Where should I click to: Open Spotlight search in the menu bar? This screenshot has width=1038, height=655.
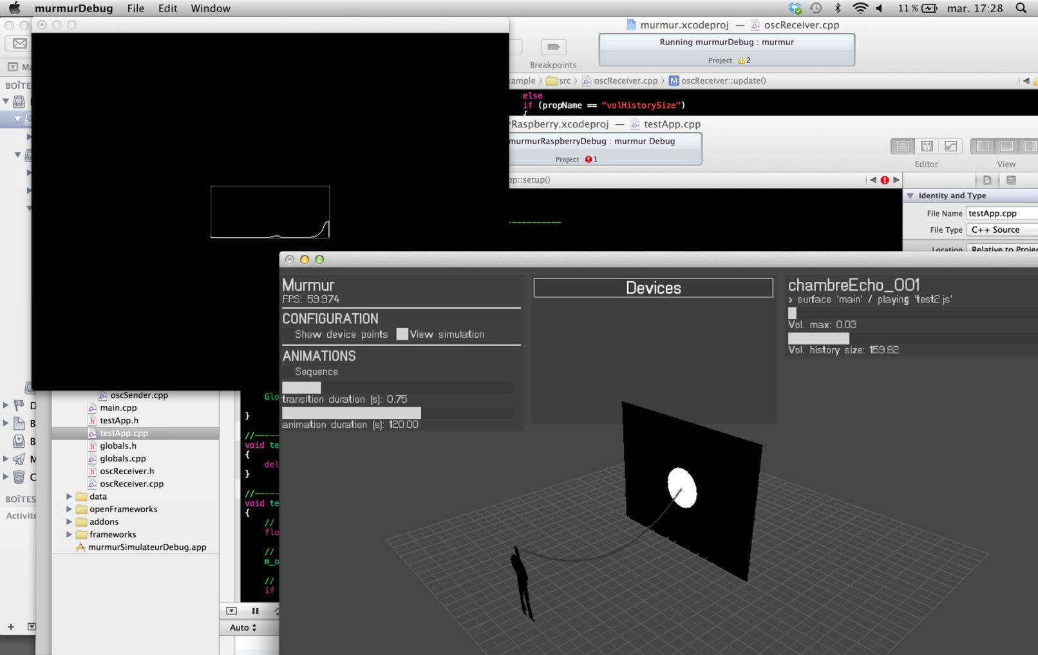(1021, 8)
